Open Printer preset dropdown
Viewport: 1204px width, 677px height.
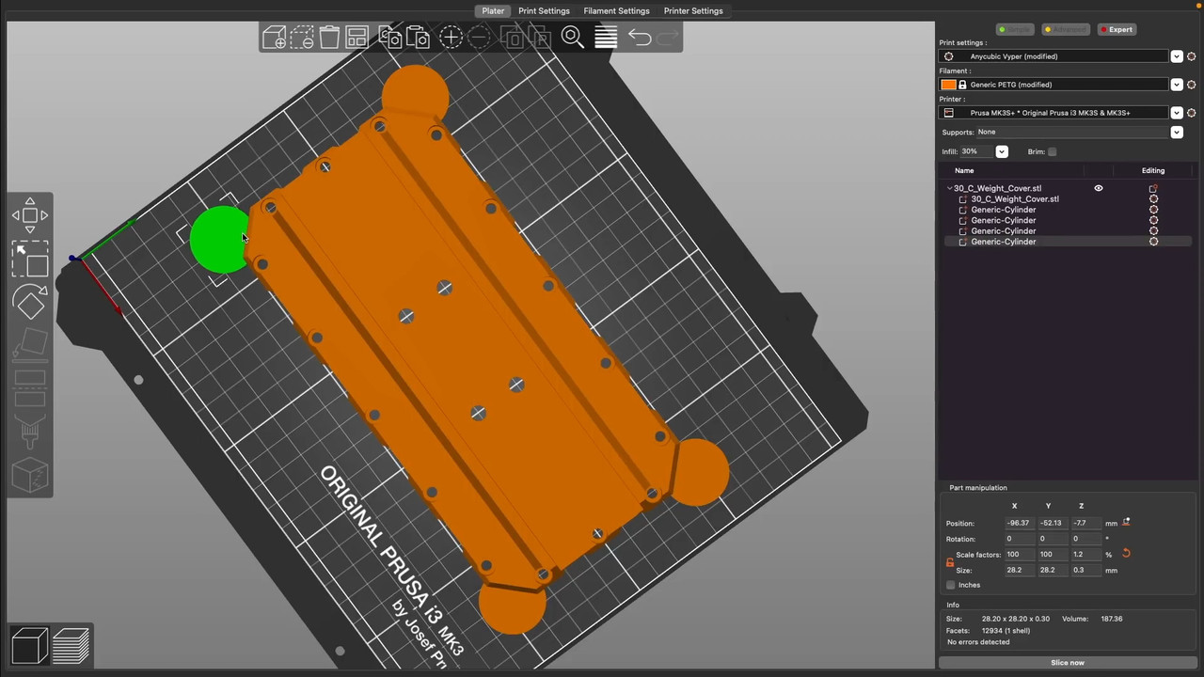pos(1176,113)
